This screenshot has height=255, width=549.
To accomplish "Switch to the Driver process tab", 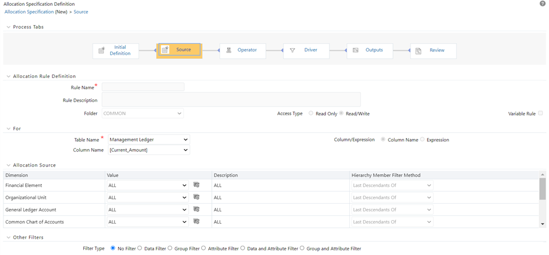I will click(306, 51).
